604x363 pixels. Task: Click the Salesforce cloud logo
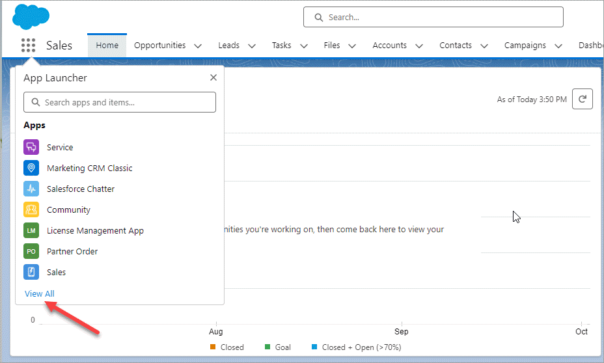31,17
